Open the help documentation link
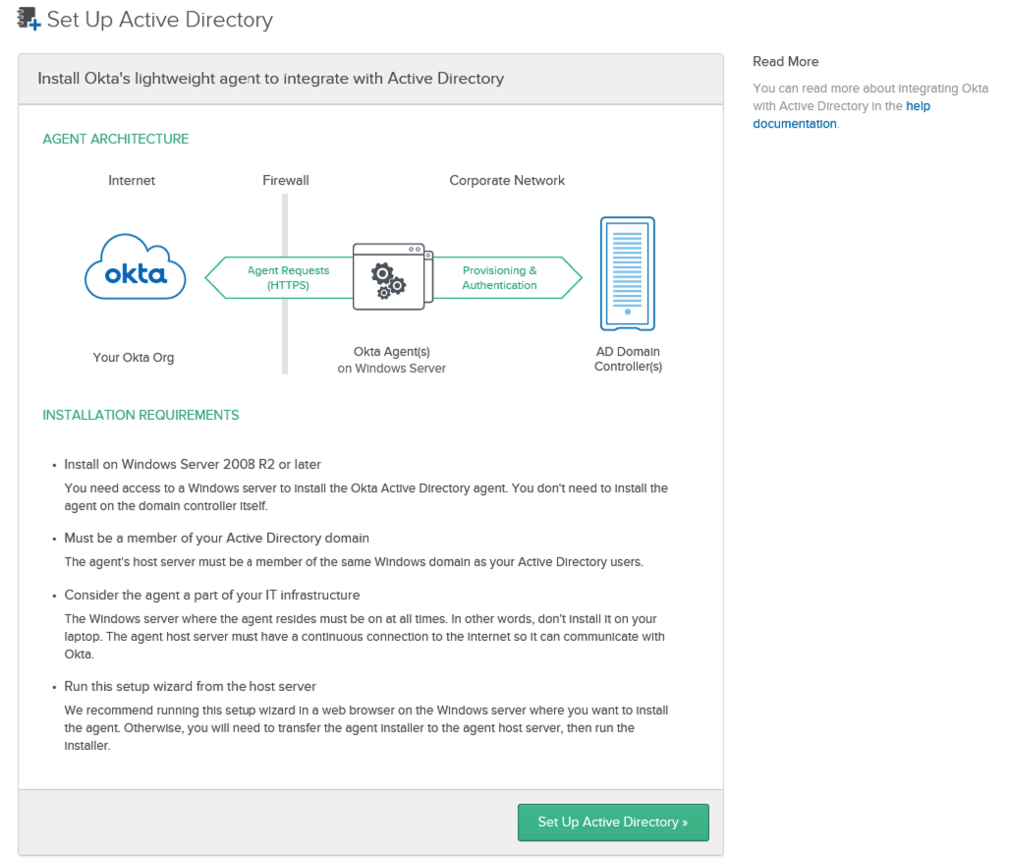Image resolution: width=1009 pixels, height=859 pixels. (795, 124)
